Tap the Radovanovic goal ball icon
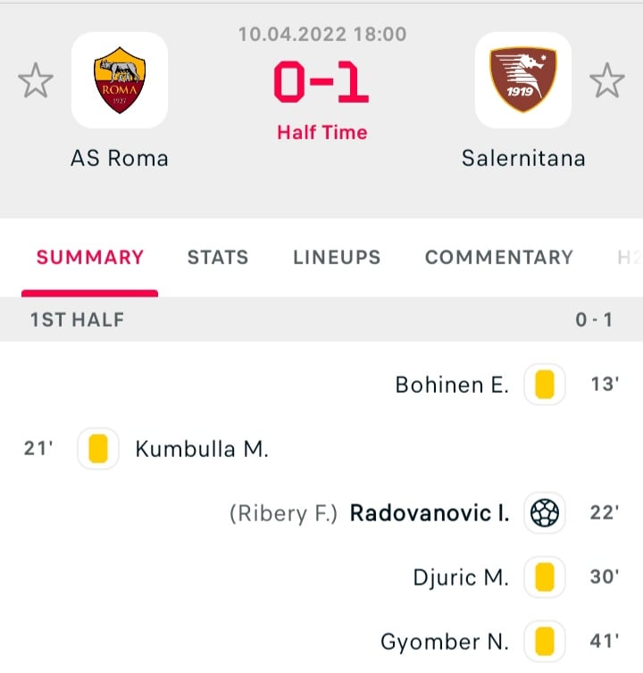This screenshot has width=643, height=673. click(x=545, y=513)
